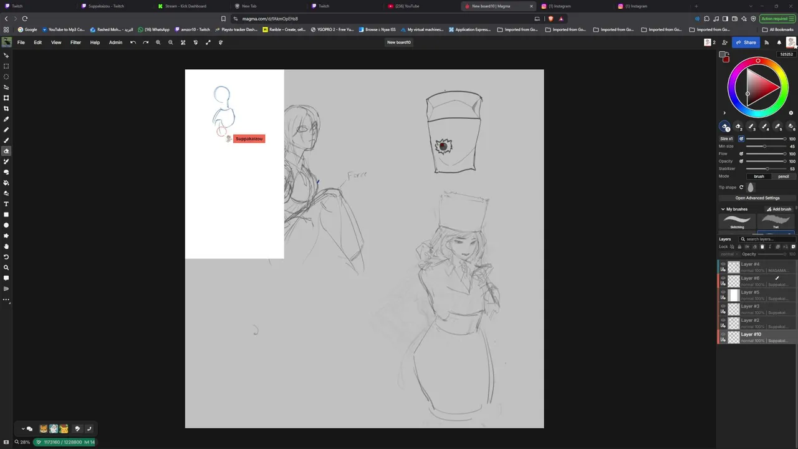
Task: Select the Transform tool
Action: [x=6, y=98]
